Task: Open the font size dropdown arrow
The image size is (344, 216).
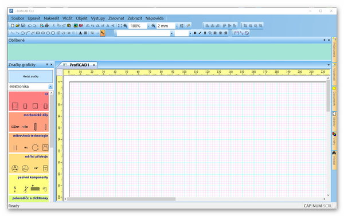Action: [x=190, y=33]
